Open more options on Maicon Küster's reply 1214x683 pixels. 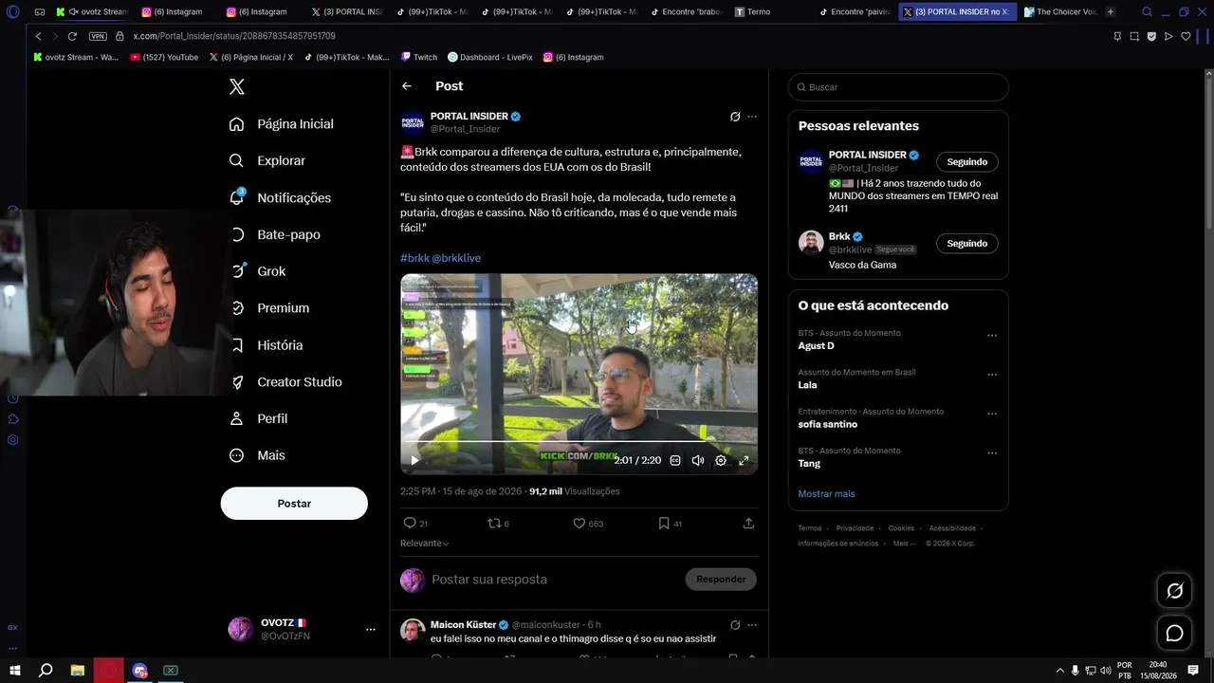[x=752, y=625]
